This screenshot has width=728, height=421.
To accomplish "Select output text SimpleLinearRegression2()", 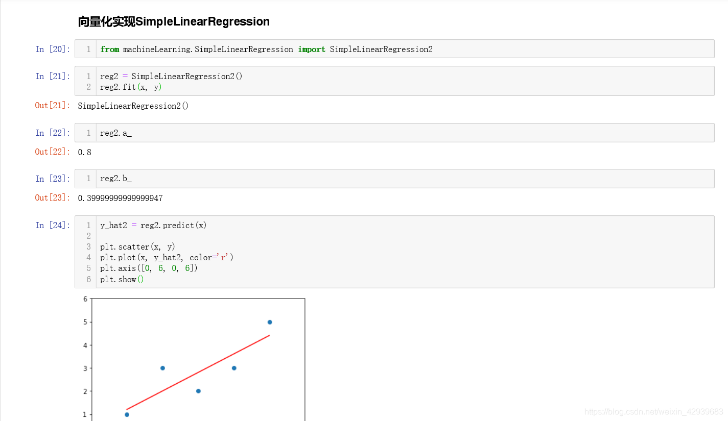I will coord(133,106).
